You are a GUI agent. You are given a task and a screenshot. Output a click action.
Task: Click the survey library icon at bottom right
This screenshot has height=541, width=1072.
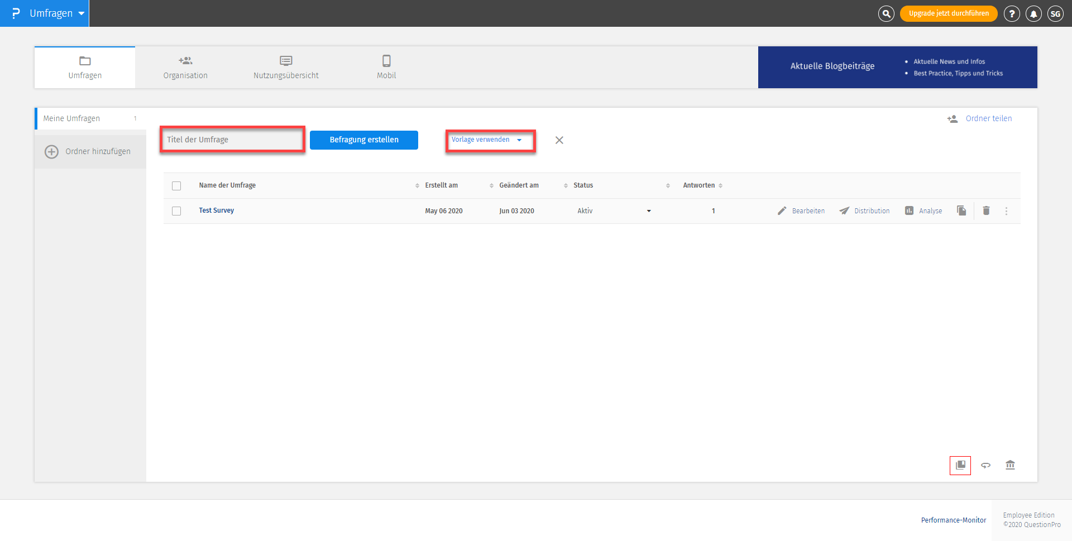click(x=960, y=465)
